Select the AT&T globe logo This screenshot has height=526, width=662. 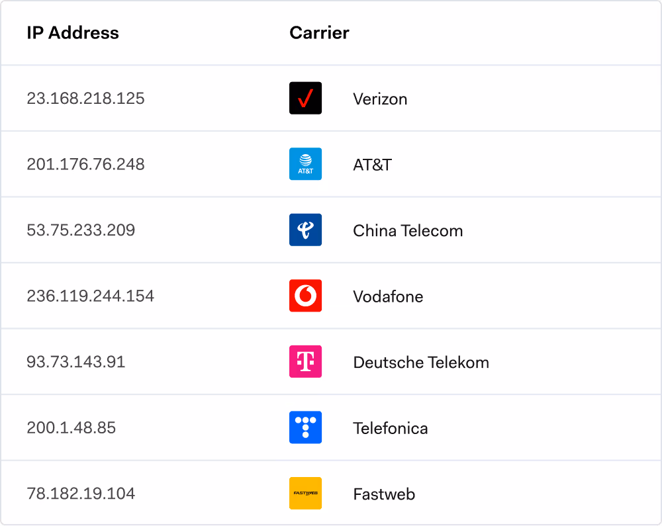[x=305, y=164]
